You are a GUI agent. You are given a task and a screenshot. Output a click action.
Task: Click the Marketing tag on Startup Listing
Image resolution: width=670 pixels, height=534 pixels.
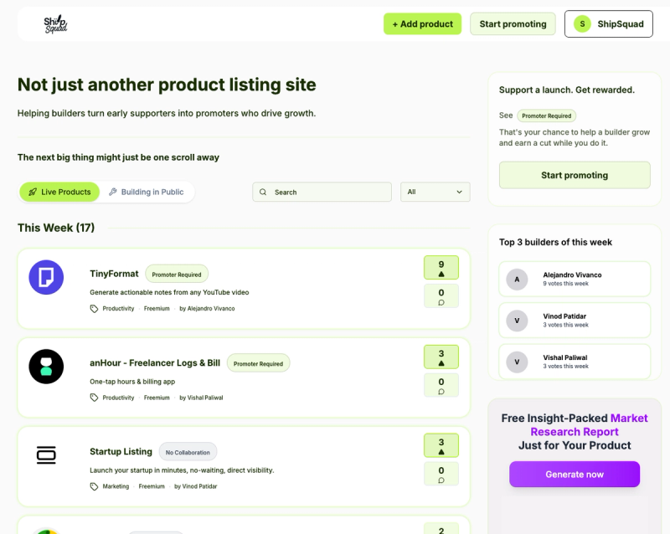tap(116, 486)
